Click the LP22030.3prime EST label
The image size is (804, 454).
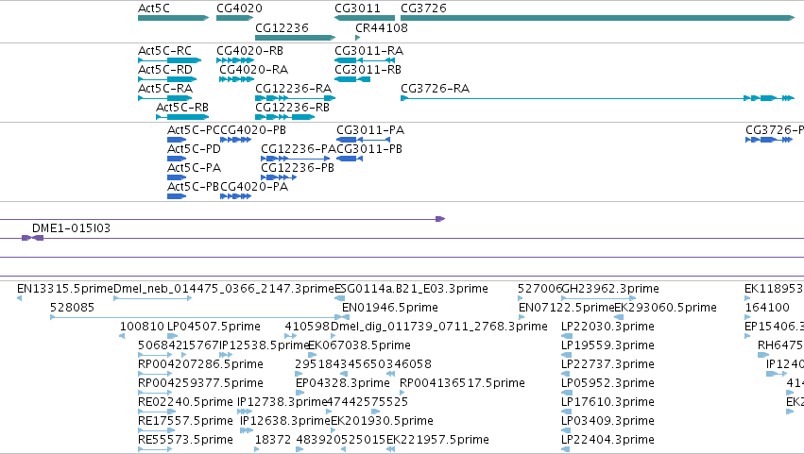coord(607,327)
